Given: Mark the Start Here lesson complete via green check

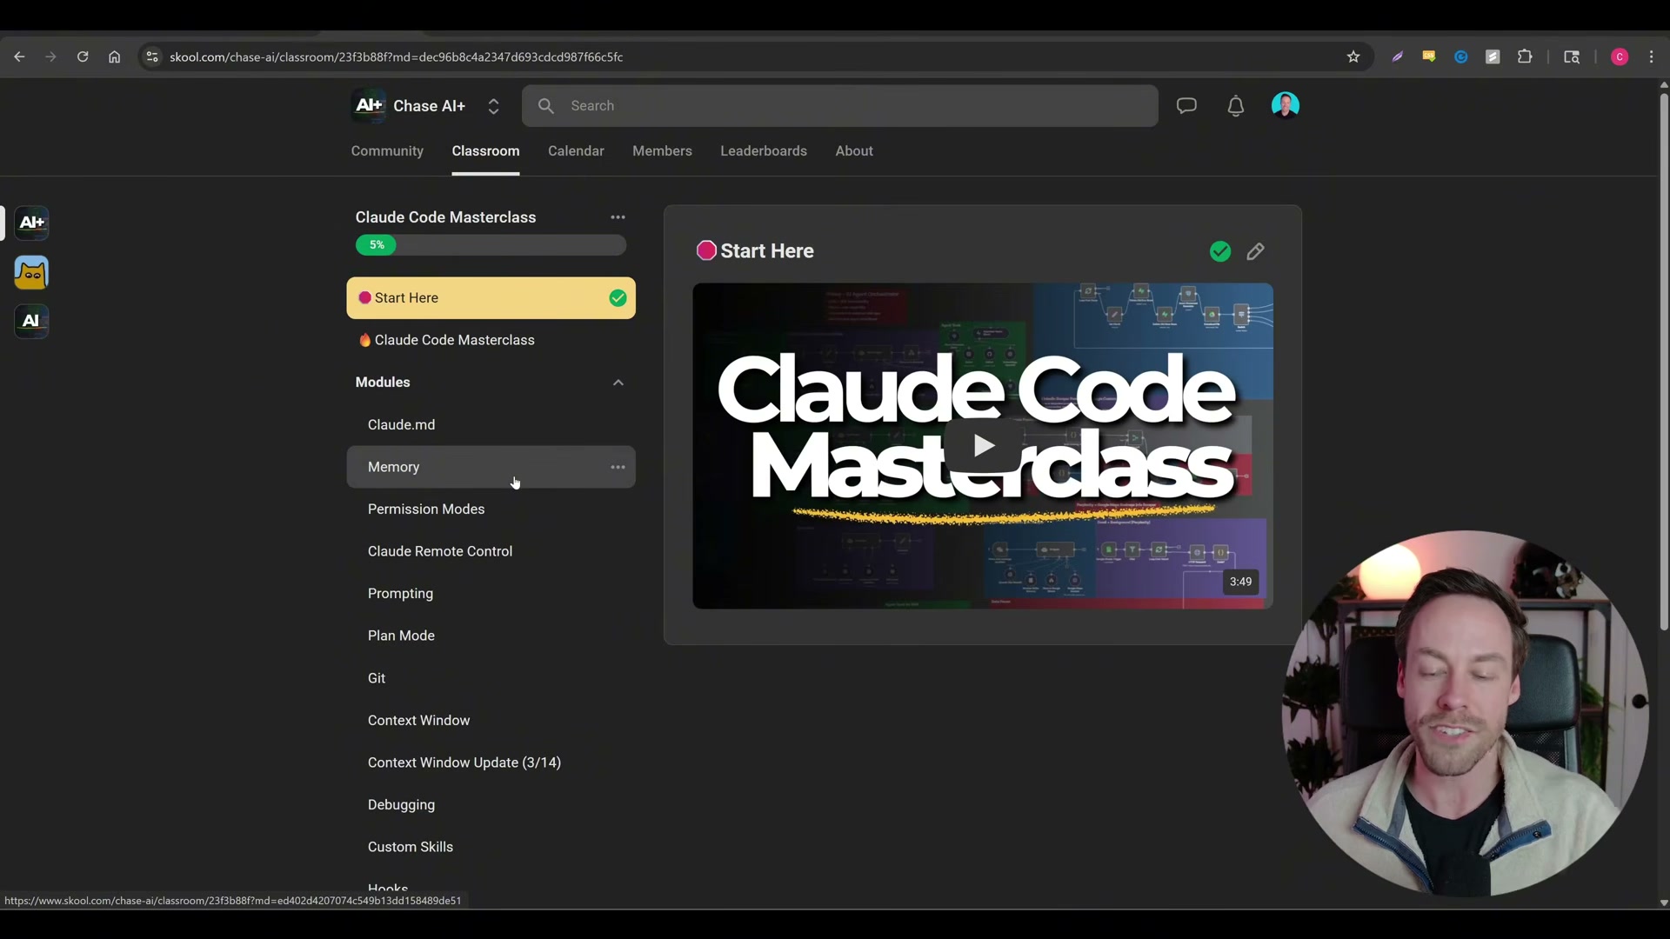Looking at the screenshot, I should (x=1219, y=250).
